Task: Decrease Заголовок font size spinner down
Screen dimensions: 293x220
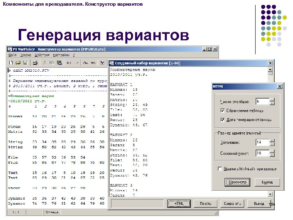Action: click(x=272, y=144)
